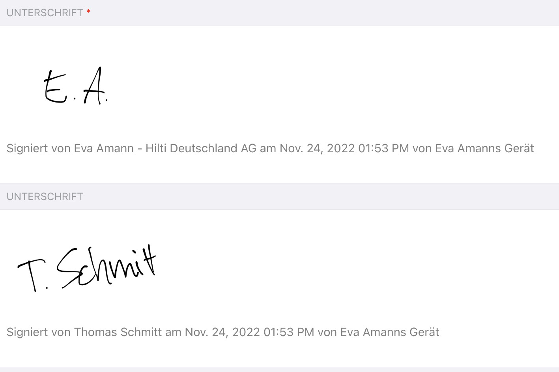Click handwritten T. initial in second signature
This screenshot has width=559, height=372.
(33, 275)
